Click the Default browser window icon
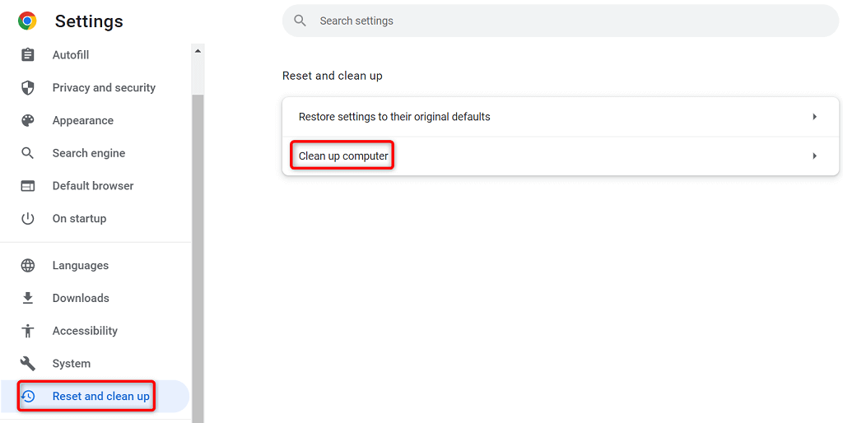843x423 pixels. pos(28,186)
